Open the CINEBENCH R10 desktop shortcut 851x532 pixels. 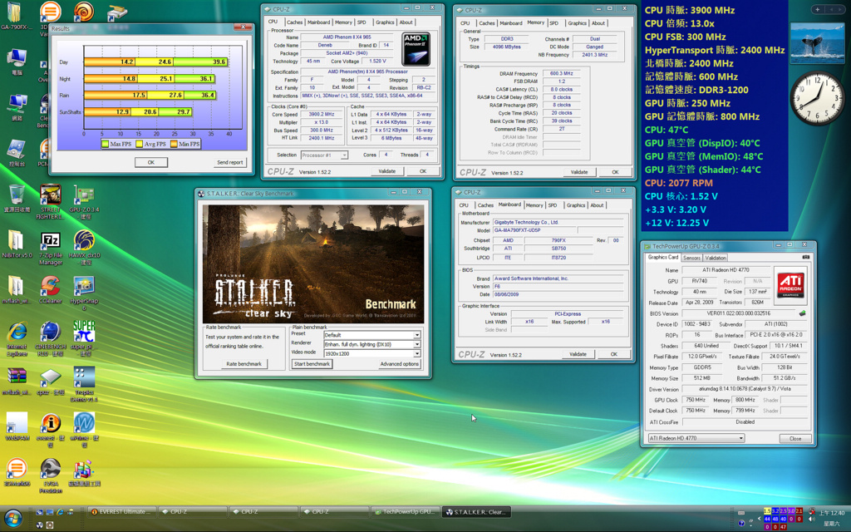[51, 339]
